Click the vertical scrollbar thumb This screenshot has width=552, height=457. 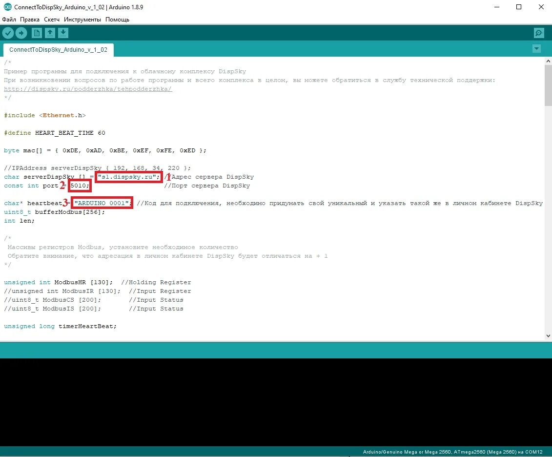pyautogui.click(x=548, y=85)
